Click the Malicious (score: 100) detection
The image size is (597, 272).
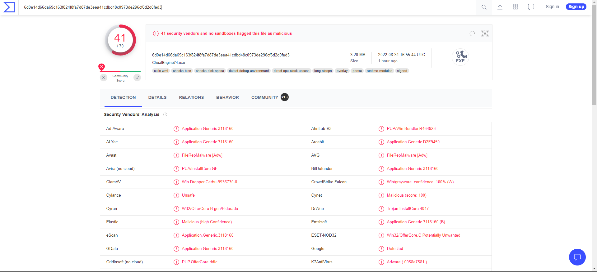pos(407,195)
